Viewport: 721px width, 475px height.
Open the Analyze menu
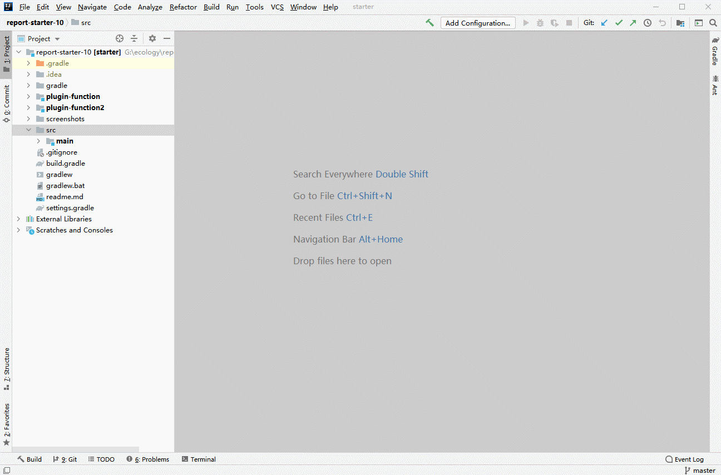pos(150,7)
